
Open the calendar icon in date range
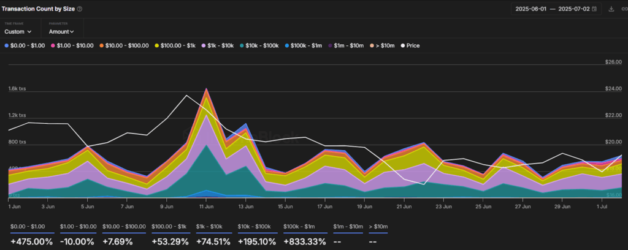594,9
